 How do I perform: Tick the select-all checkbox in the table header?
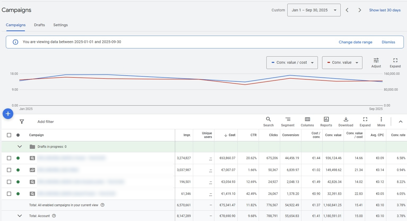pos(9,135)
